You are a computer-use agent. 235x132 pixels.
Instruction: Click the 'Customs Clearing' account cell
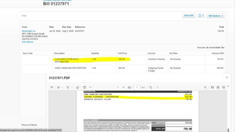[157, 60]
